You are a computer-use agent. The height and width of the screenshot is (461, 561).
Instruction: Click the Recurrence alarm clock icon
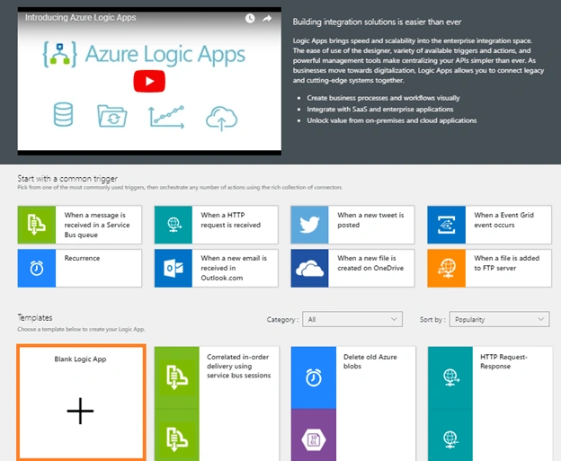coord(37,268)
